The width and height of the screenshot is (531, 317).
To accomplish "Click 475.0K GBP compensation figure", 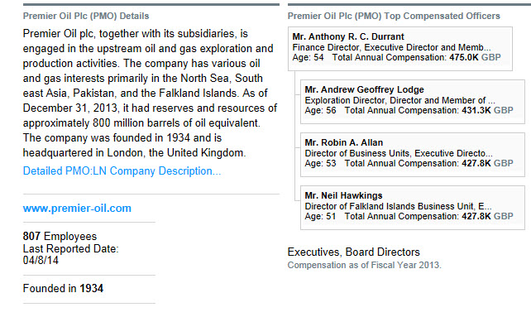I will point(475,57).
